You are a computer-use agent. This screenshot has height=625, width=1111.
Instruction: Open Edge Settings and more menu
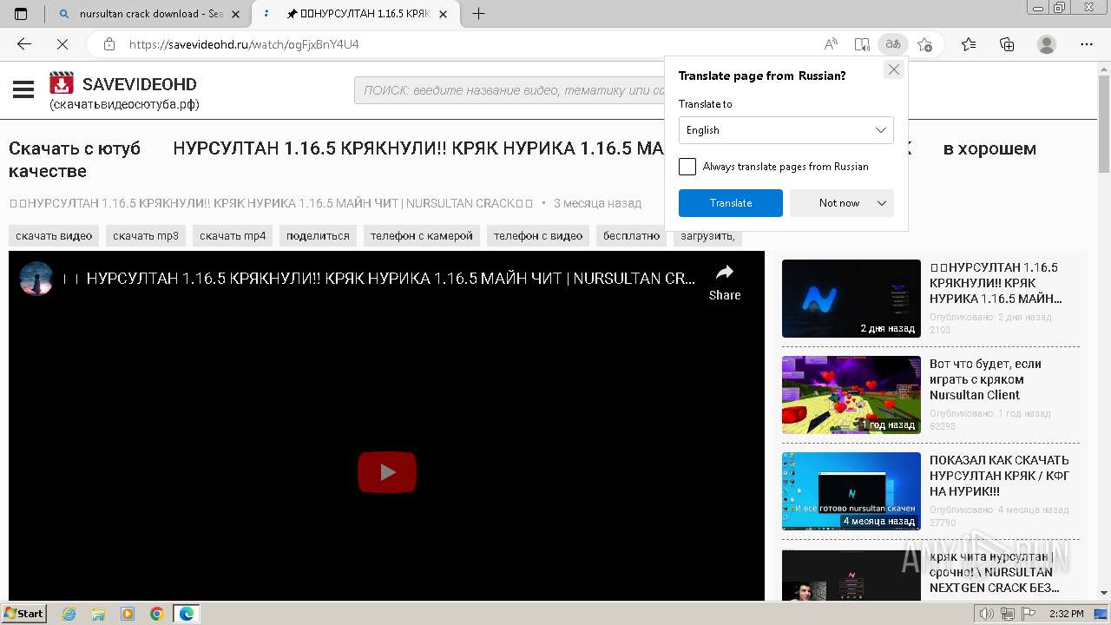pos(1086,44)
